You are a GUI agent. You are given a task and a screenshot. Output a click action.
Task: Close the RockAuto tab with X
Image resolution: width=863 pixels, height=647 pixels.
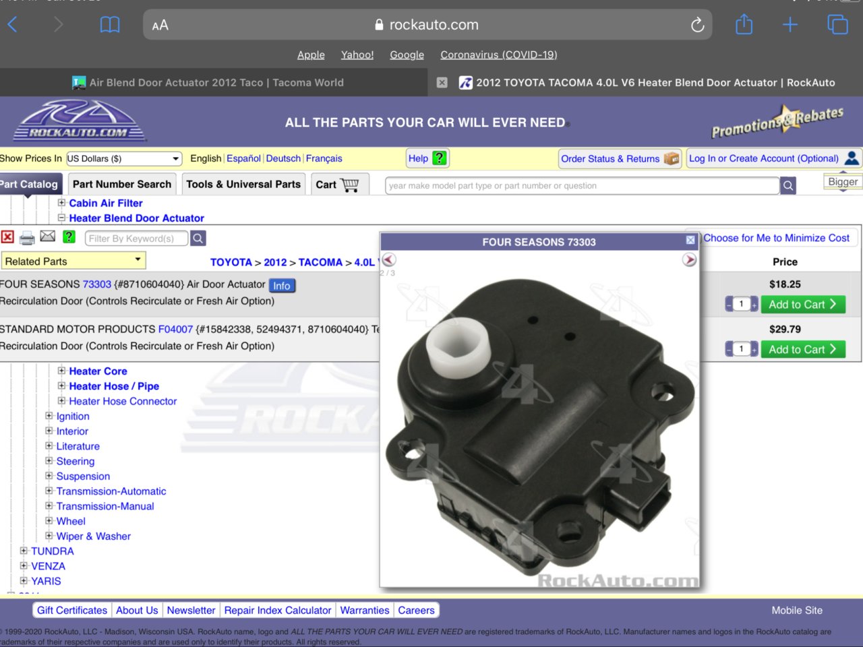click(442, 82)
